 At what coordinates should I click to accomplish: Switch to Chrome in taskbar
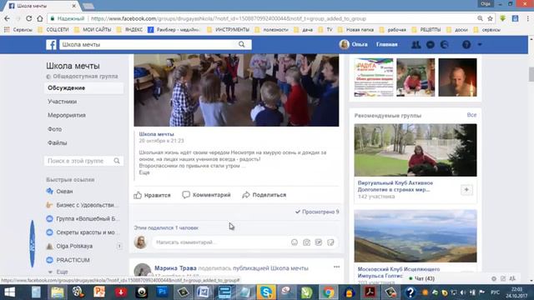click(328, 292)
